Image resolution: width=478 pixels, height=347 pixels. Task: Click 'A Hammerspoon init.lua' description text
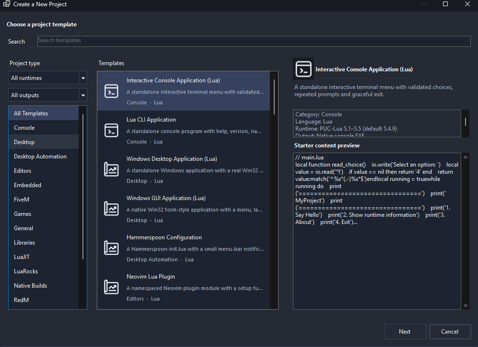point(195,249)
